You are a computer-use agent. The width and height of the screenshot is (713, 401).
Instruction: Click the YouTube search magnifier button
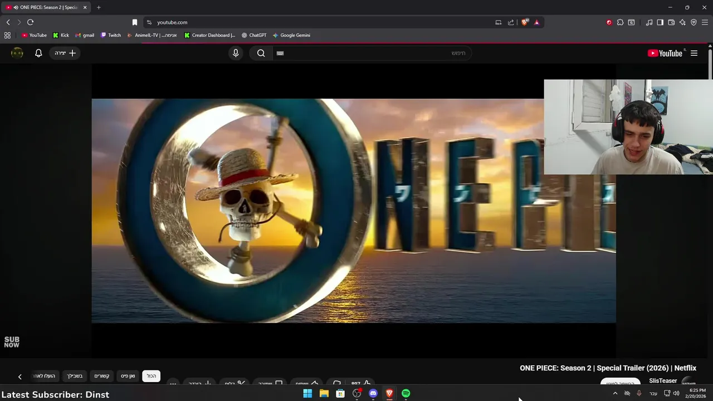click(x=261, y=53)
